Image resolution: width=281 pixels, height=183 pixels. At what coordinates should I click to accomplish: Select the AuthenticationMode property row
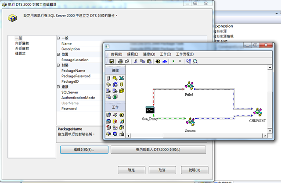(80, 98)
